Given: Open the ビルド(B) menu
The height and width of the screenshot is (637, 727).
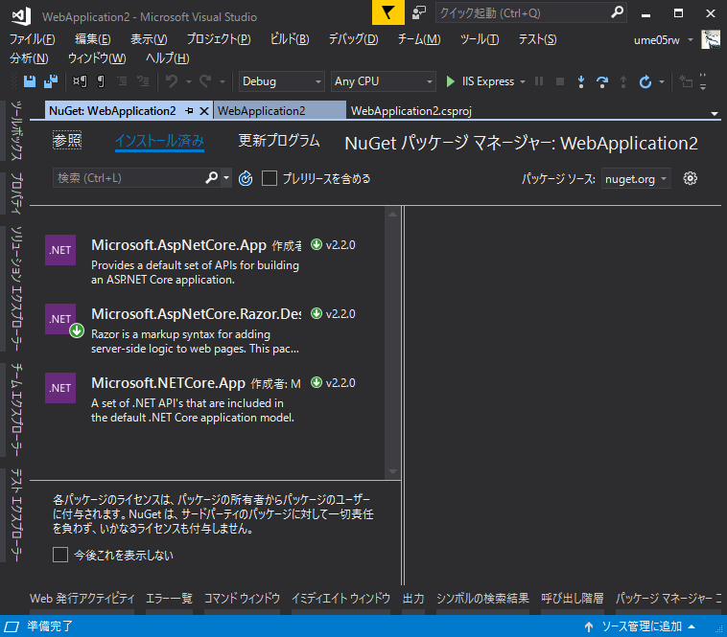Looking at the screenshot, I should [x=290, y=39].
